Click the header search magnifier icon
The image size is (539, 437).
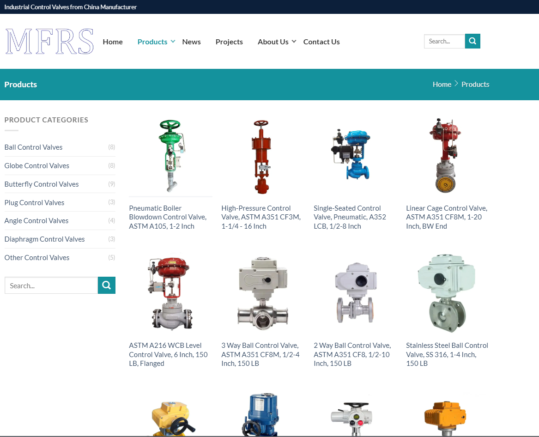[x=472, y=41]
